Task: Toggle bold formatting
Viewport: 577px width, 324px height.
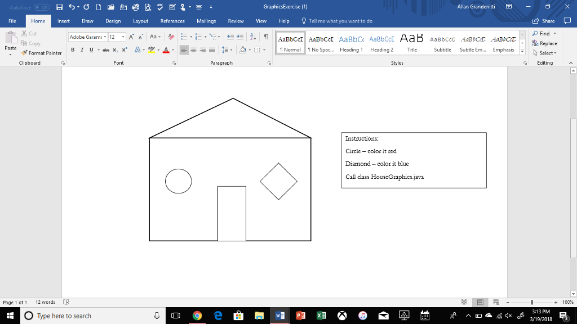Action: tap(73, 49)
